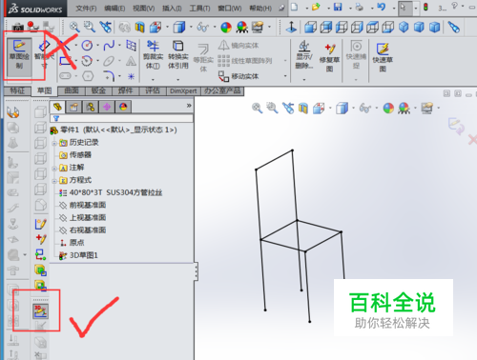Screen dimensions: 477x360
Task: Click the Display Style cube in the top toolbar
Action: click(179, 28)
